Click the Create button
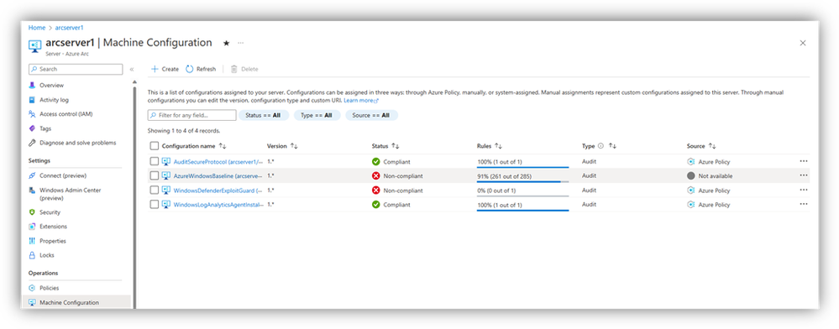The width and height of the screenshot is (839, 329). (x=165, y=69)
